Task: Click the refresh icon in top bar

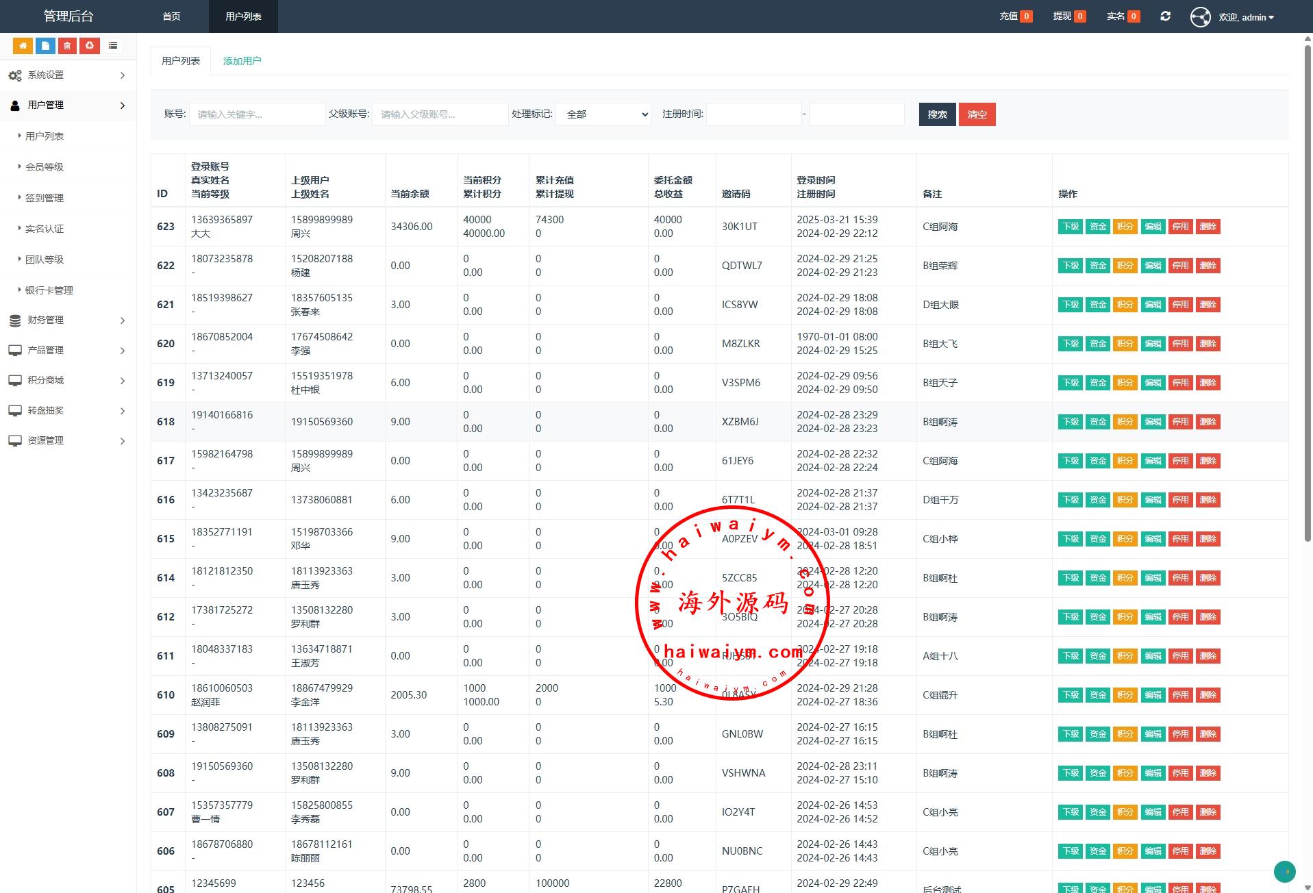Action: [1165, 16]
